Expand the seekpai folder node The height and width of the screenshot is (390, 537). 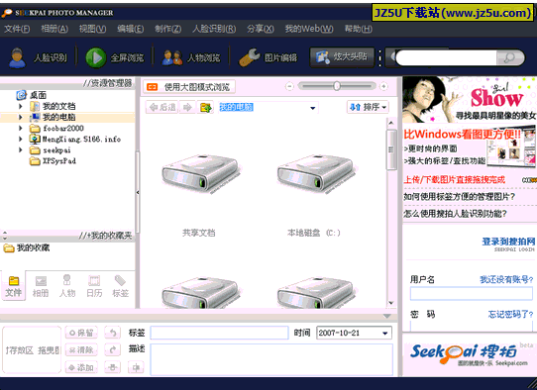[x=21, y=149]
